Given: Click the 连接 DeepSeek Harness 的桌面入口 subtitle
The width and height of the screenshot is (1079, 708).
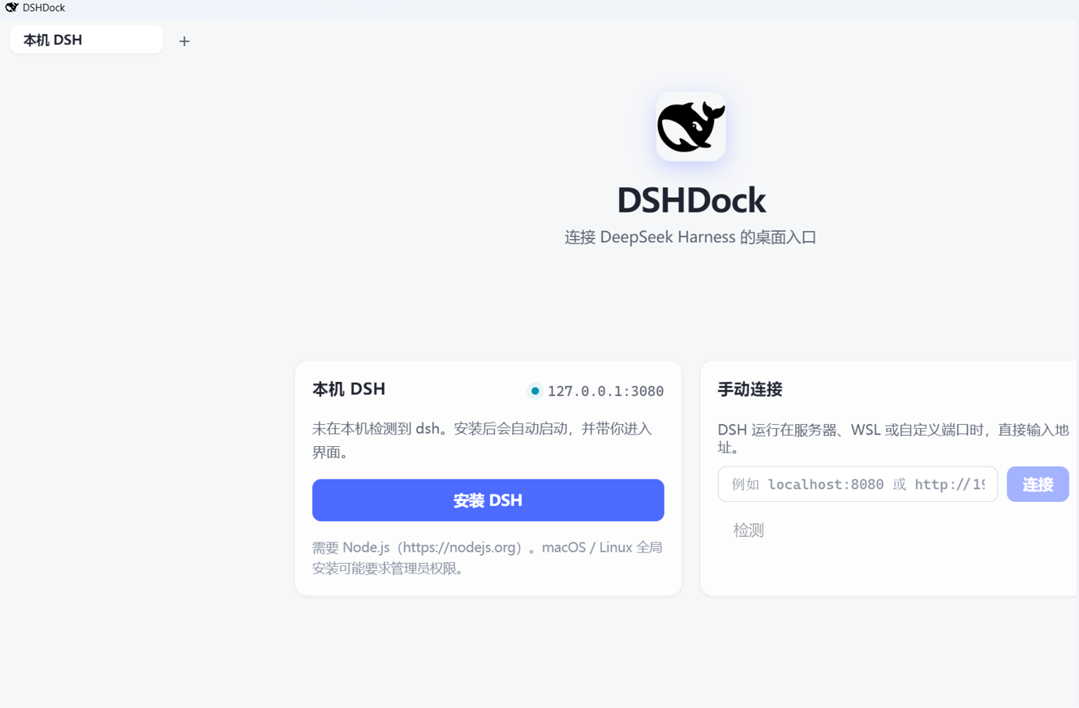Looking at the screenshot, I should 690,238.
